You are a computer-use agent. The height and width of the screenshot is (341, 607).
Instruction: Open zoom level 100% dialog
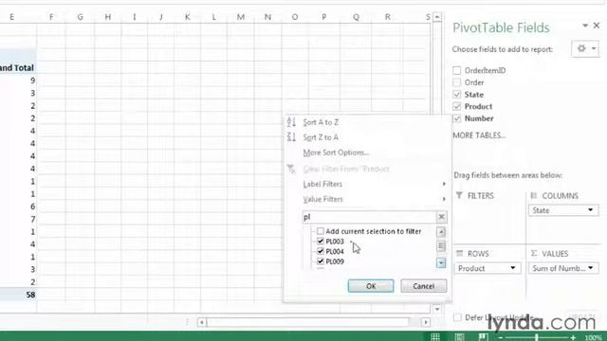click(x=593, y=337)
